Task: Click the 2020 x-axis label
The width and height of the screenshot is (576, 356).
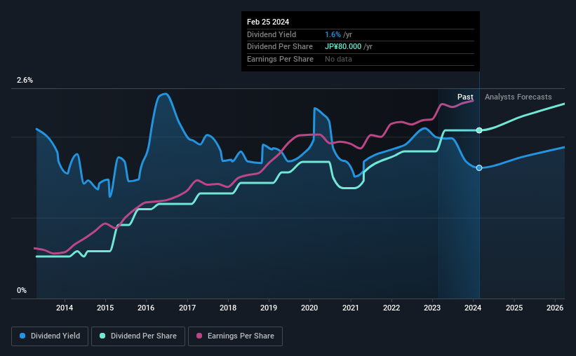Action: pos(309,308)
